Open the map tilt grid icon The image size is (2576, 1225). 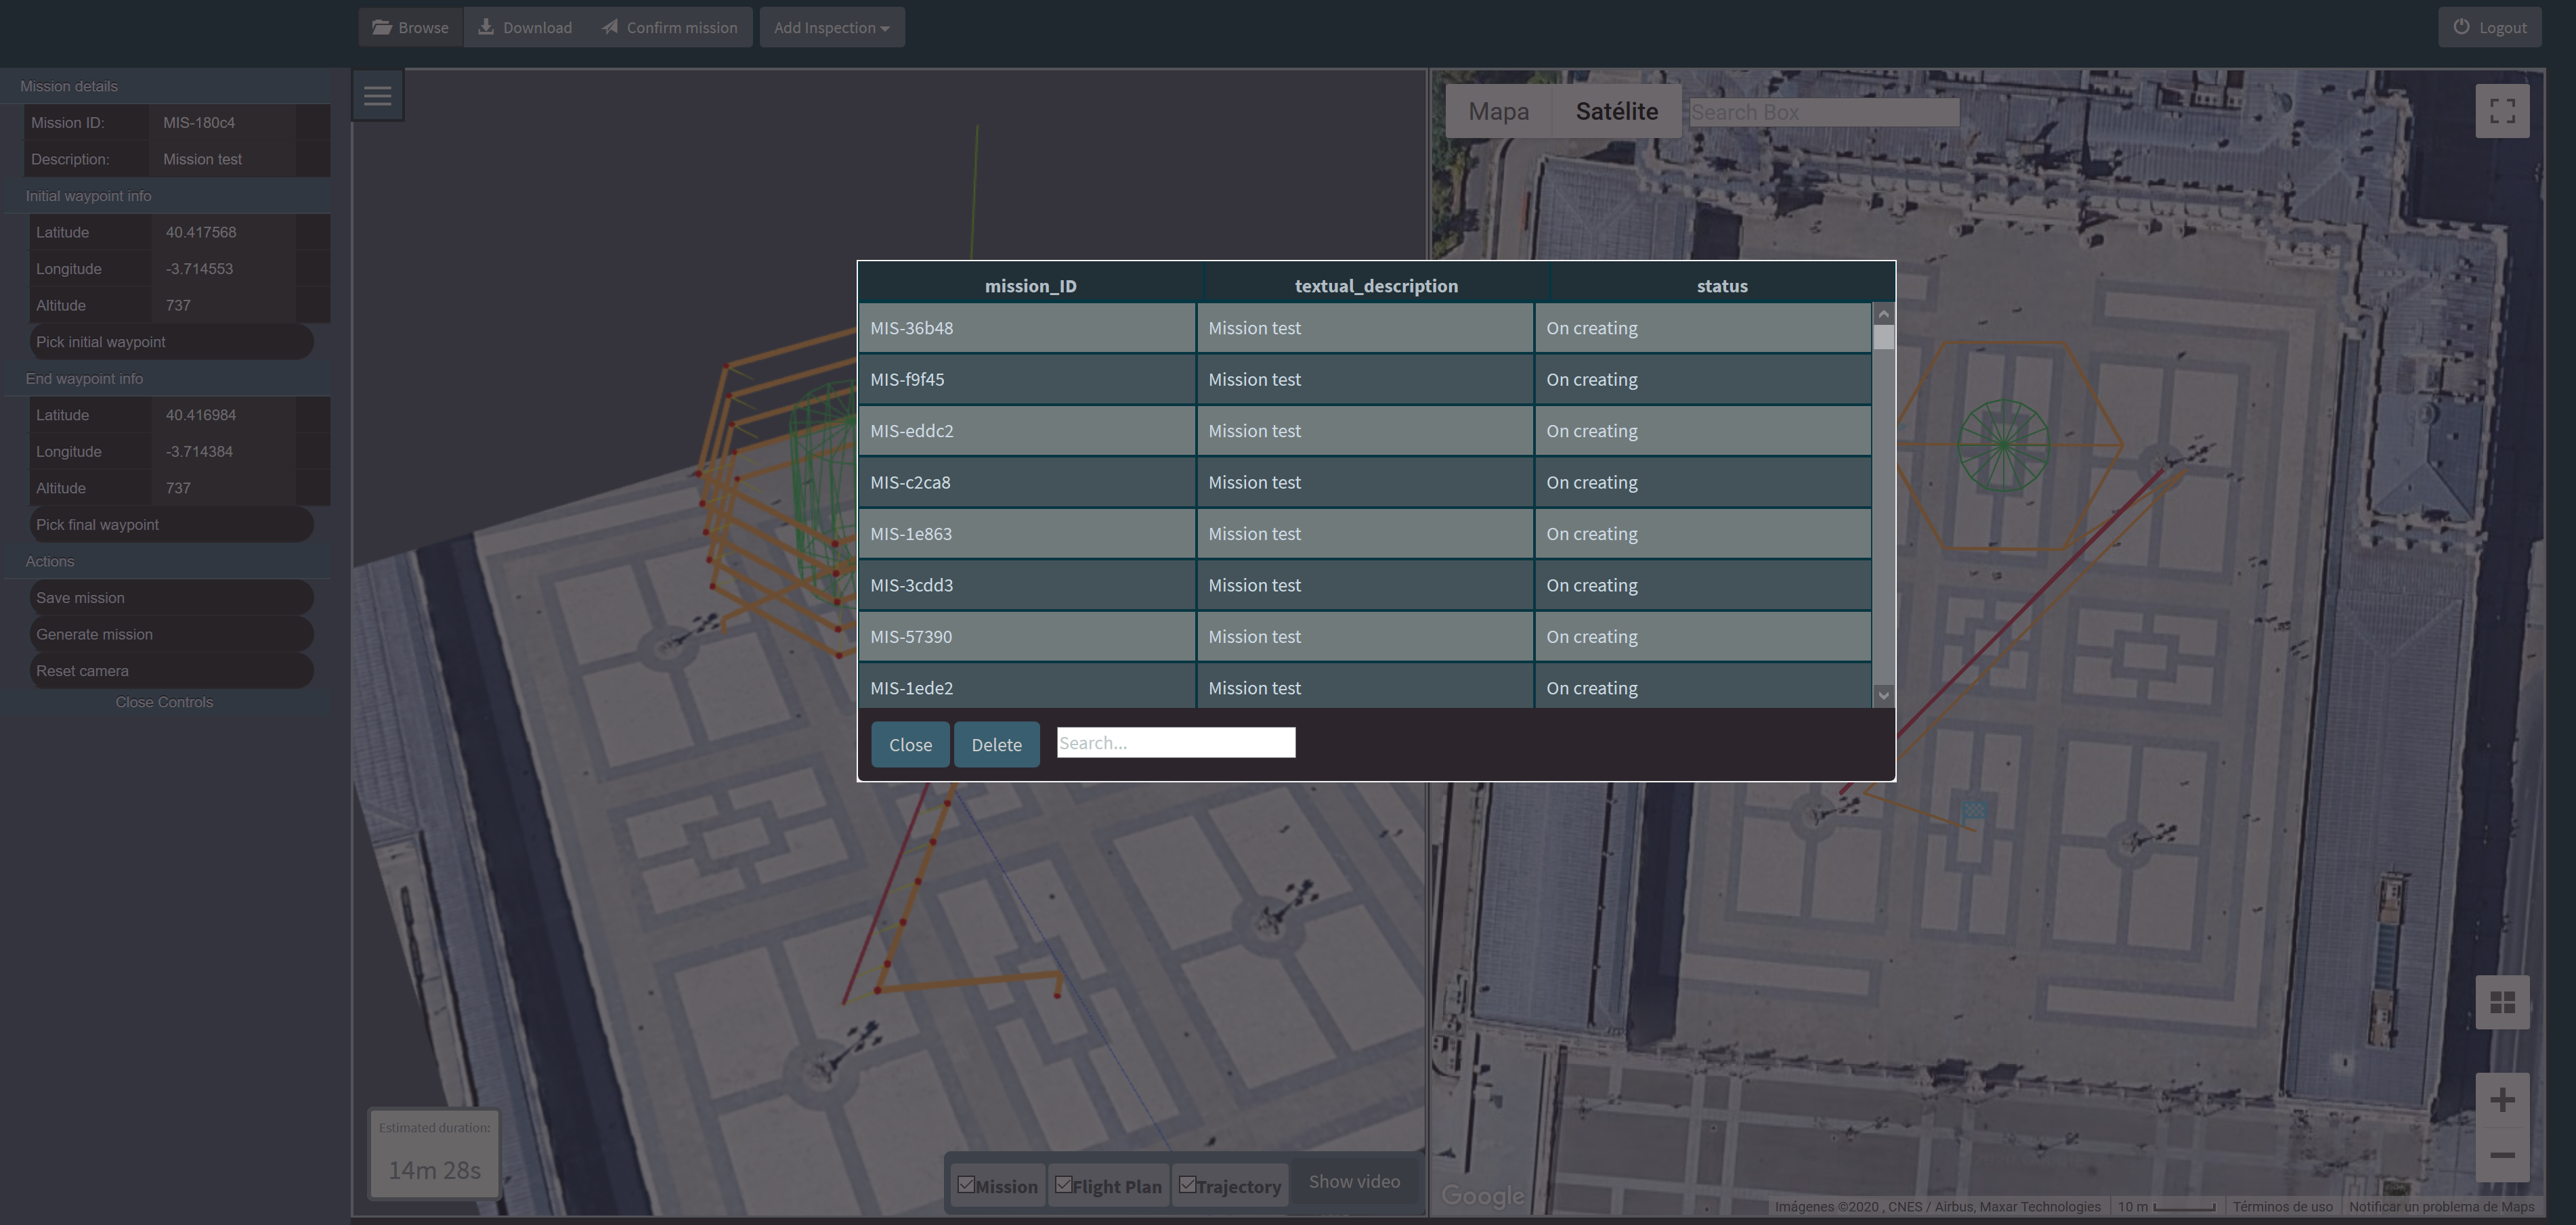[x=2502, y=1002]
